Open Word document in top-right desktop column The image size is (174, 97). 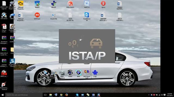(120, 5)
